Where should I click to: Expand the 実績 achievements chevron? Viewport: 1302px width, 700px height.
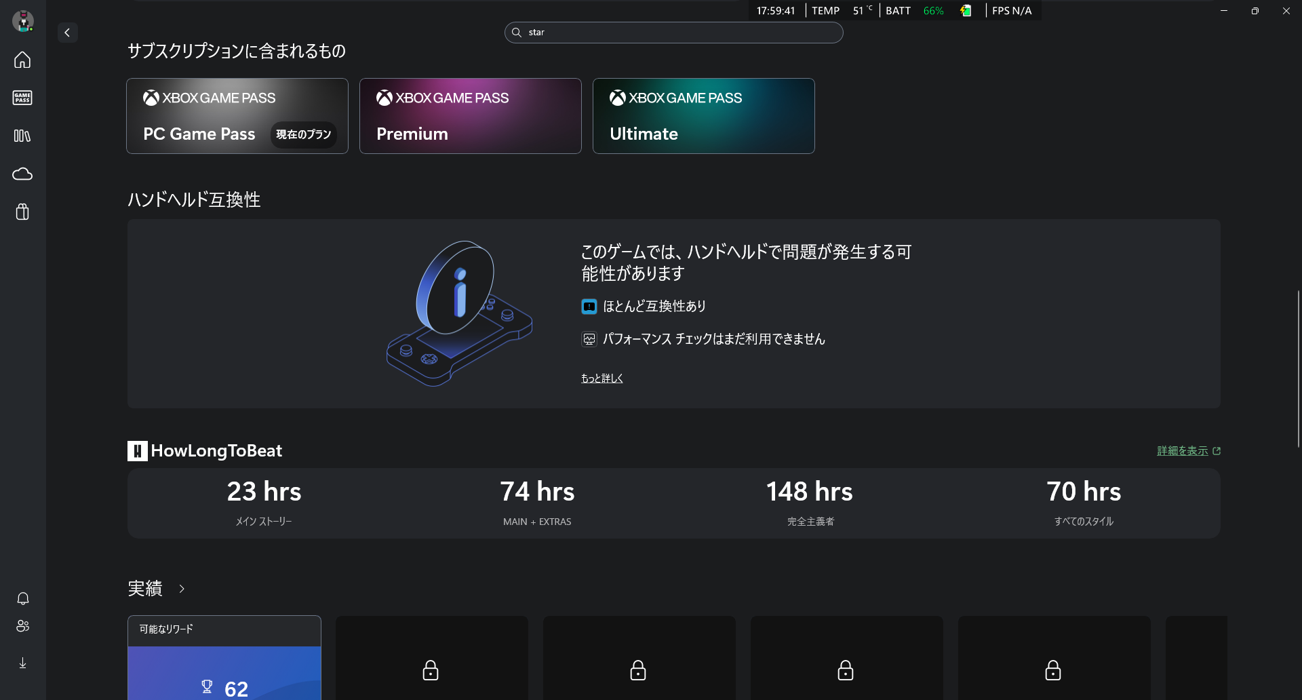[182, 589]
